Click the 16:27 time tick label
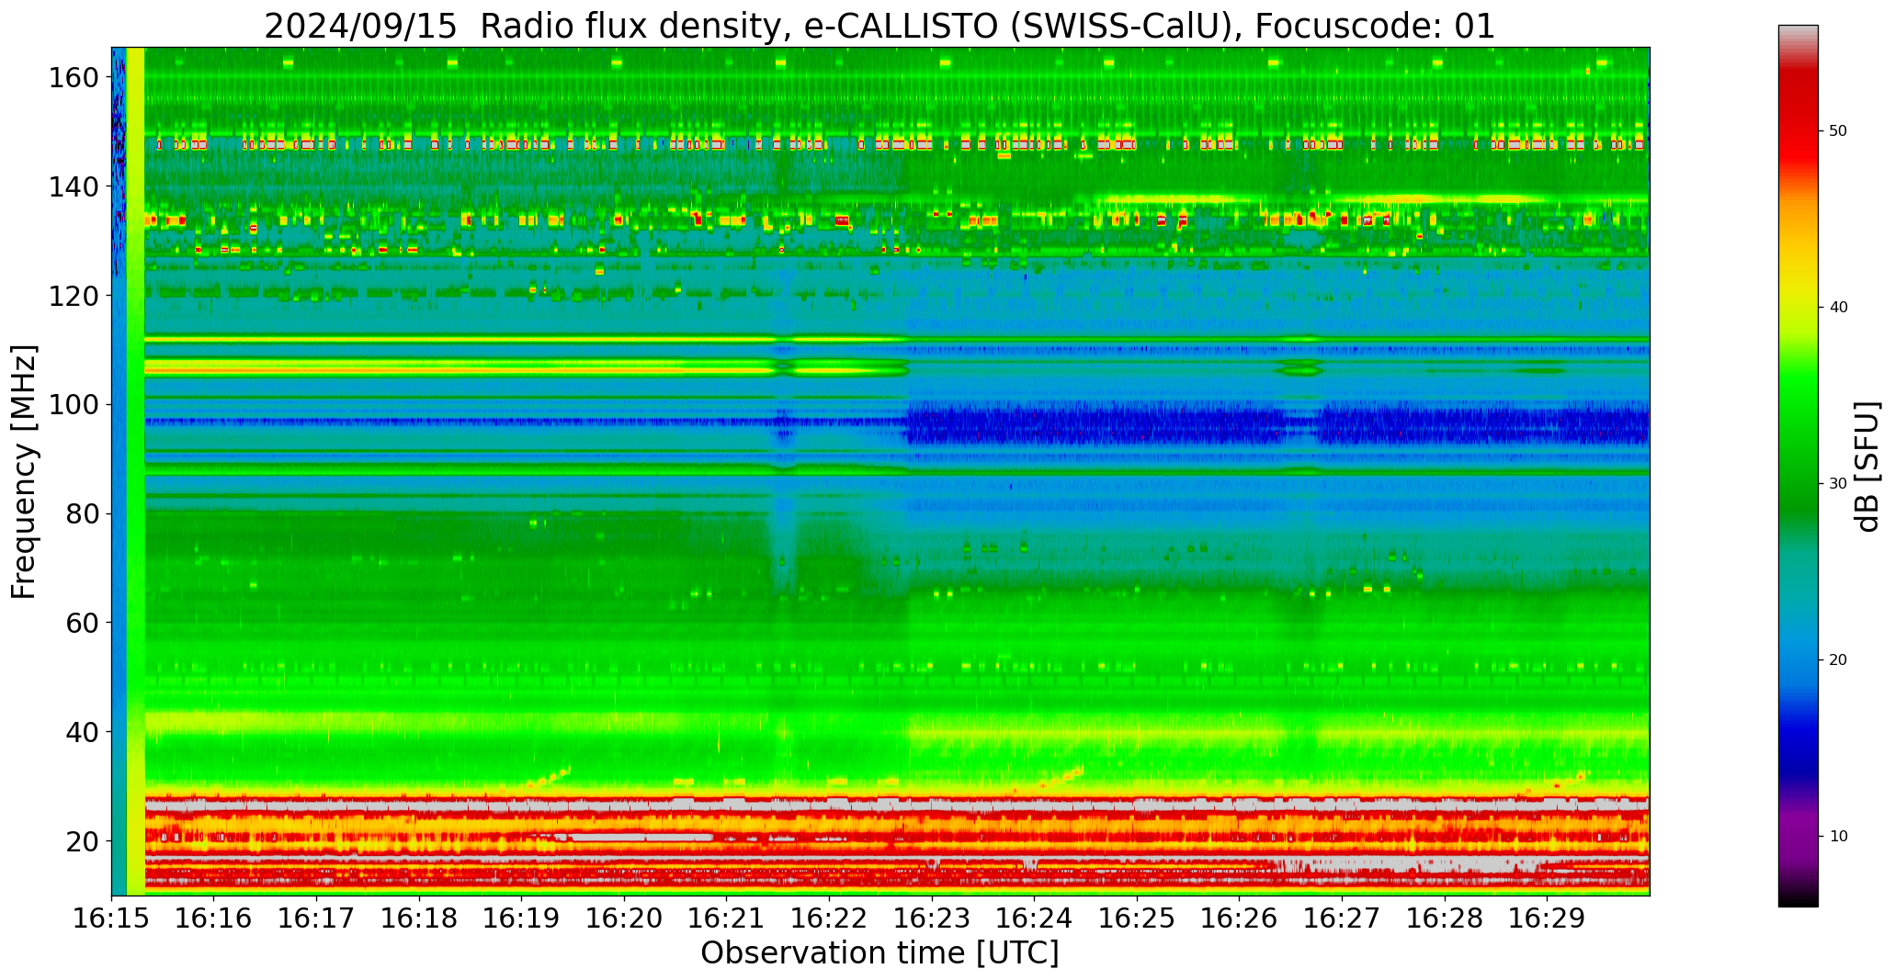This screenshot has height=980, width=1895. 1342,918
